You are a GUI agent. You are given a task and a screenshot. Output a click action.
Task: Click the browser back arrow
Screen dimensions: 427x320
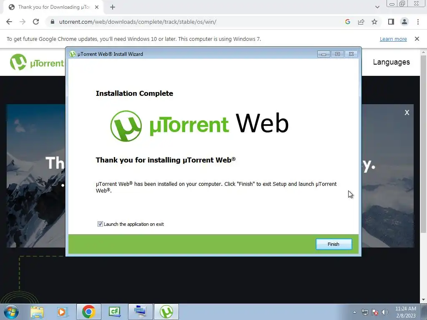pyautogui.click(x=9, y=22)
